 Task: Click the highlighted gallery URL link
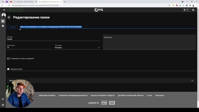click(51, 27)
